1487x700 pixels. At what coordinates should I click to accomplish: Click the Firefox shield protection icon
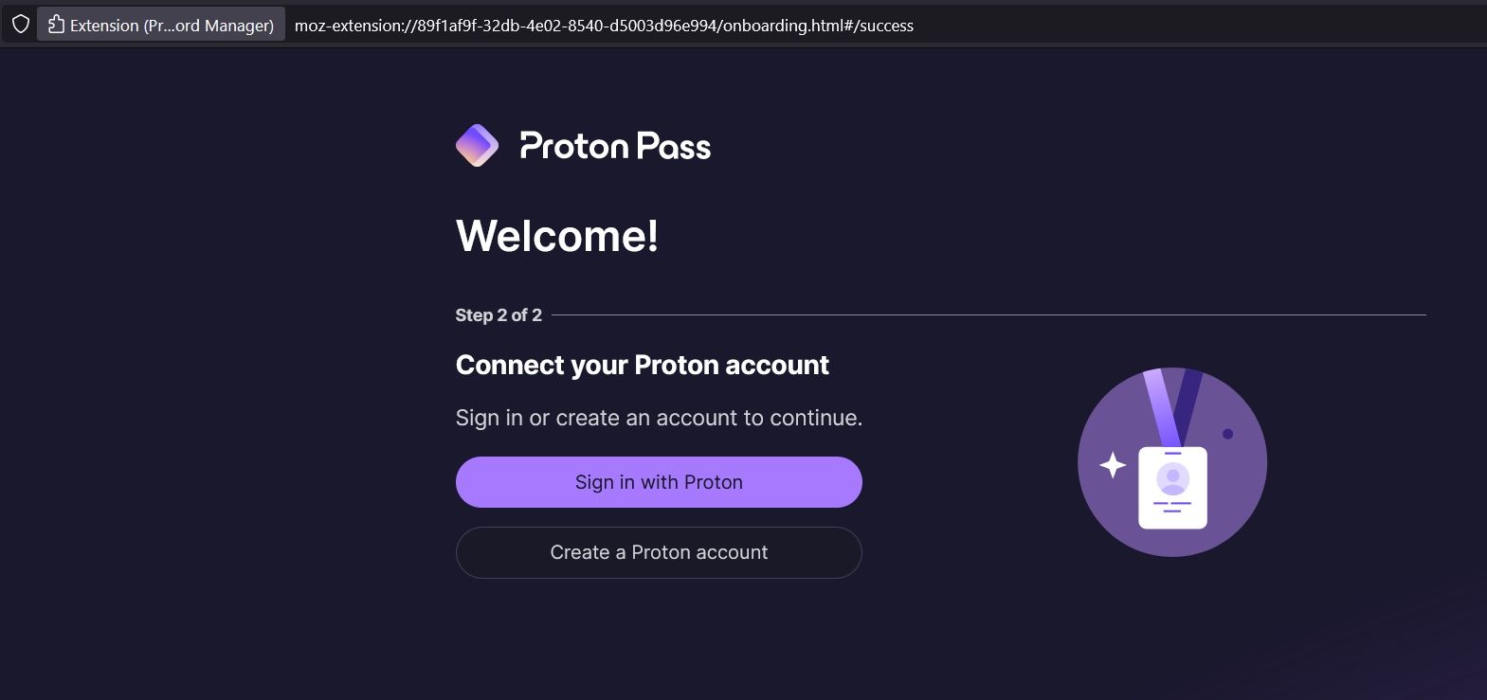(19, 25)
